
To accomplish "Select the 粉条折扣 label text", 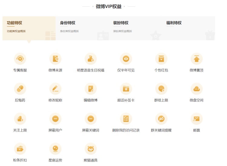I will pyautogui.click(x=20, y=160).
